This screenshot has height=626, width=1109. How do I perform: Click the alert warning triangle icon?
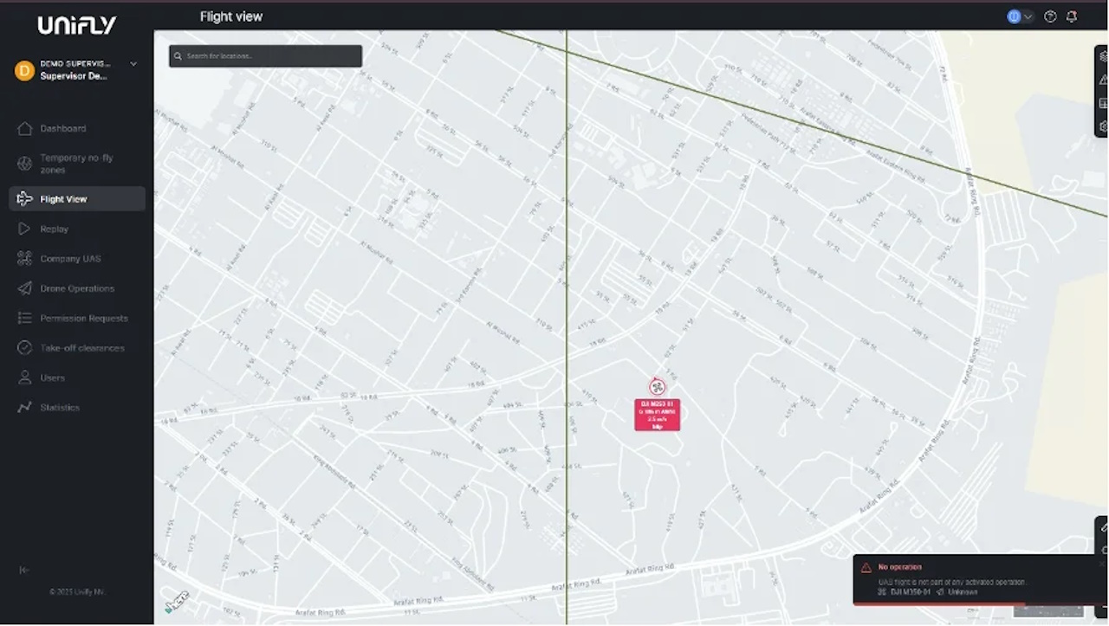[x=866, y=568]
